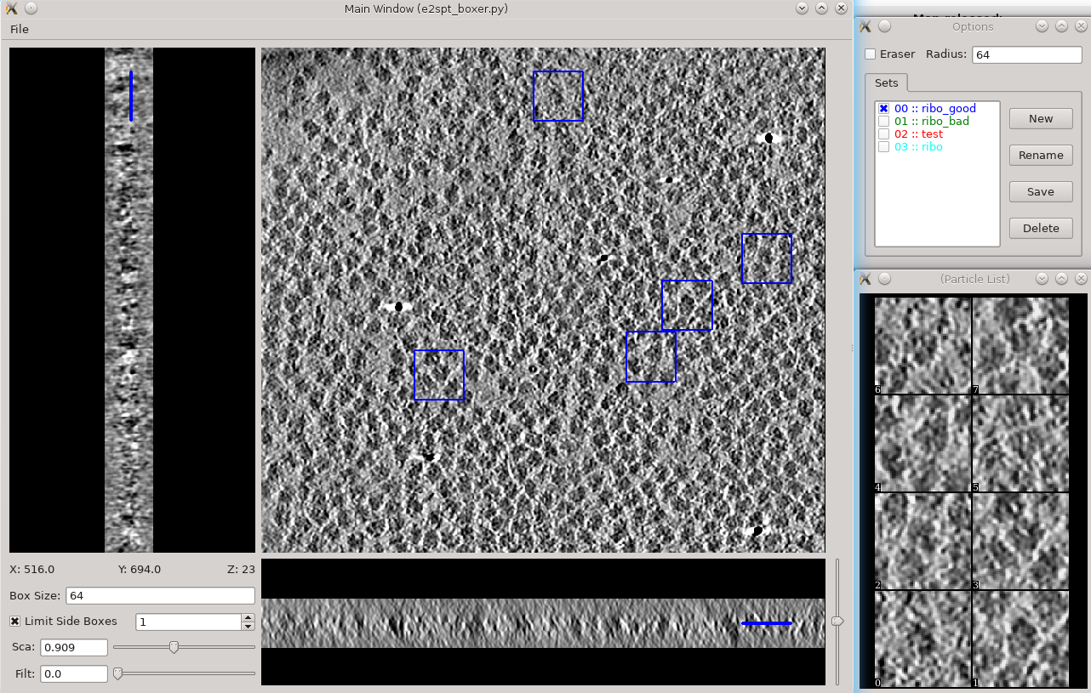Click the X11 icon in Options titlebar
1091x693 pixels.
coord(865,26)
